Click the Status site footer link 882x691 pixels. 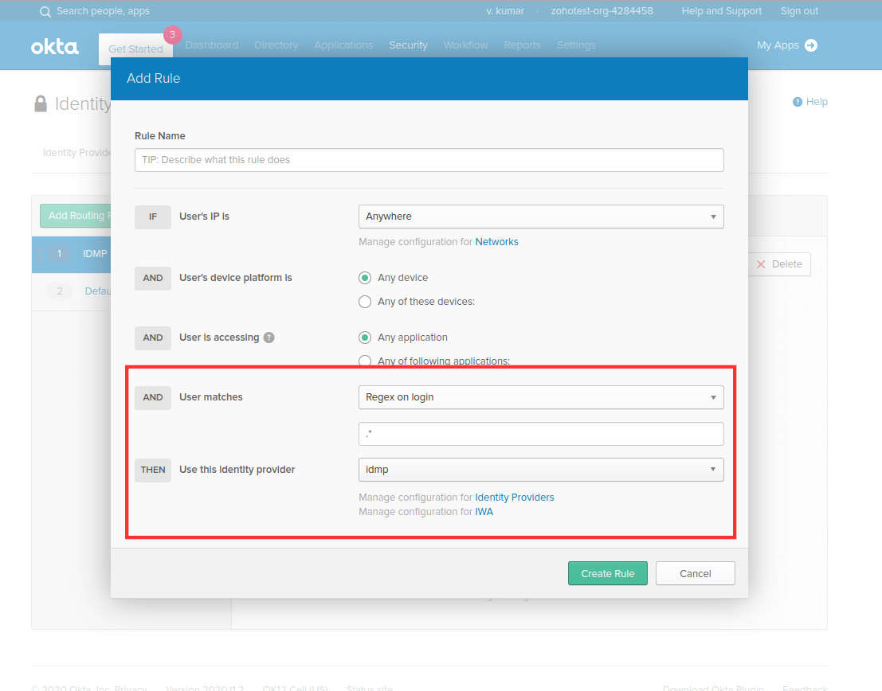pyautogui.click(x=370, y=688)
